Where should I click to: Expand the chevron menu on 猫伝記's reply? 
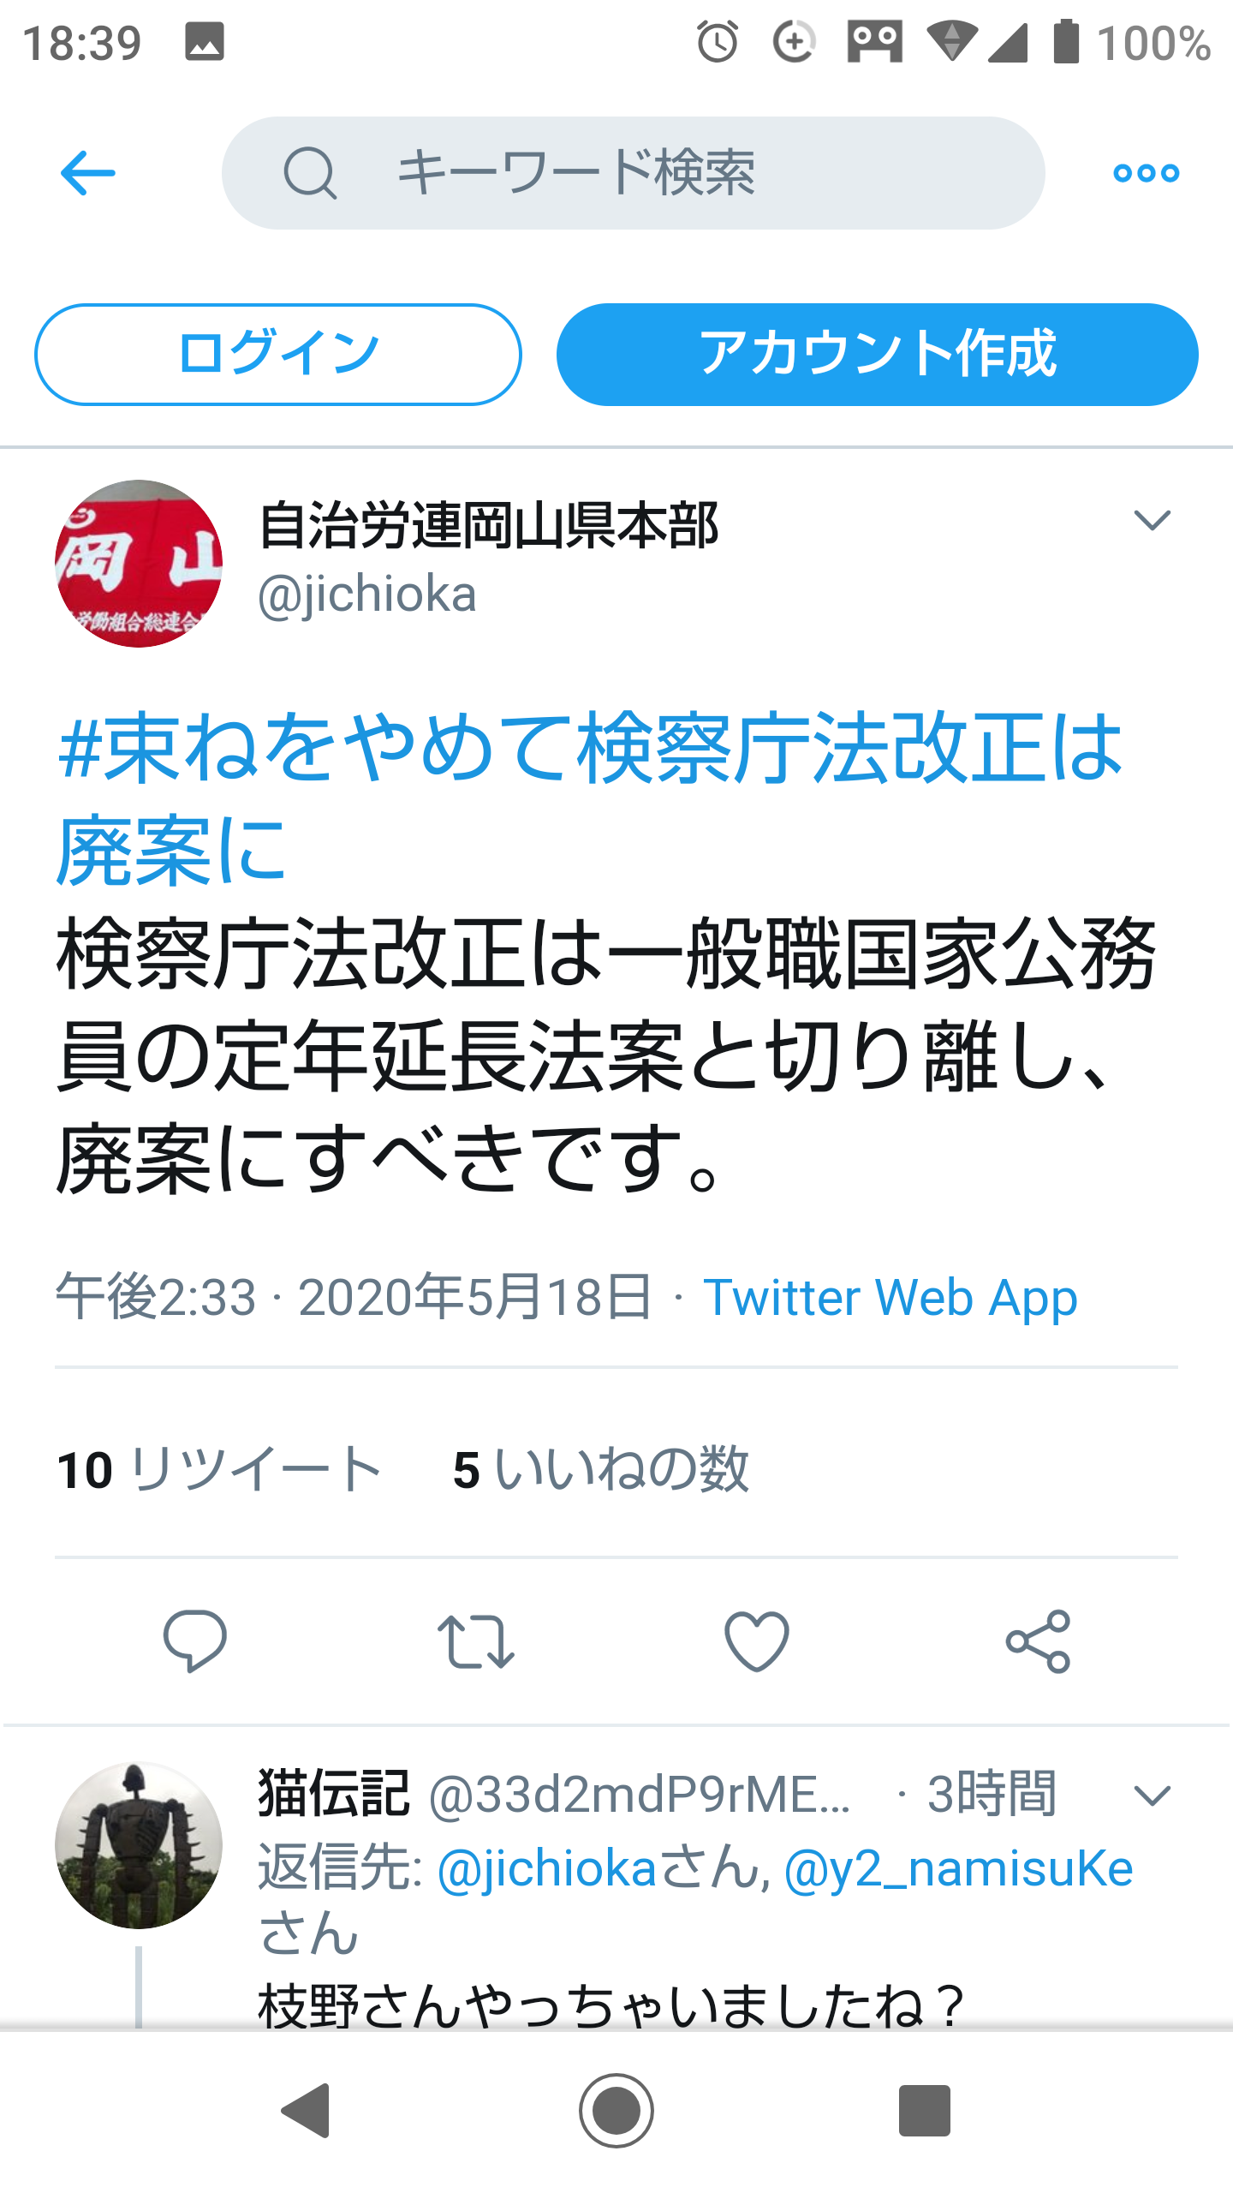click(1152, 1795)
